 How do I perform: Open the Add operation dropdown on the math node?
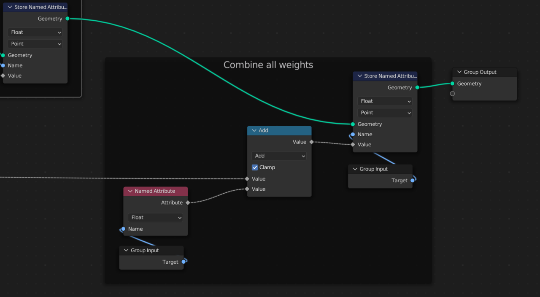point(279,156)
